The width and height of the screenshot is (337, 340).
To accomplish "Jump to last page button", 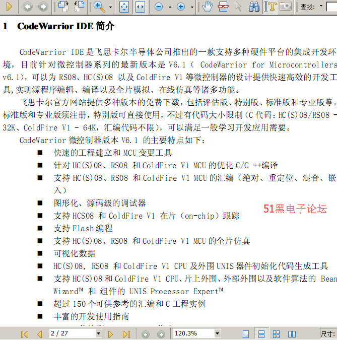I will pos(126,334).
